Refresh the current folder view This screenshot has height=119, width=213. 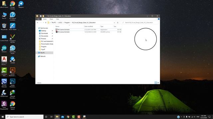click(x=117, y=22)
